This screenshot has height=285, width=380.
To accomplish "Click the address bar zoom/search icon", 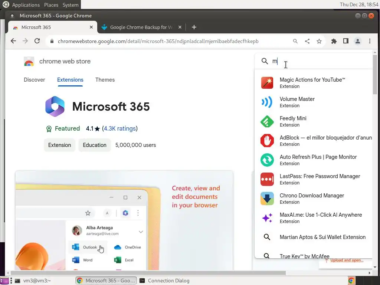I will tap(295, 41).
